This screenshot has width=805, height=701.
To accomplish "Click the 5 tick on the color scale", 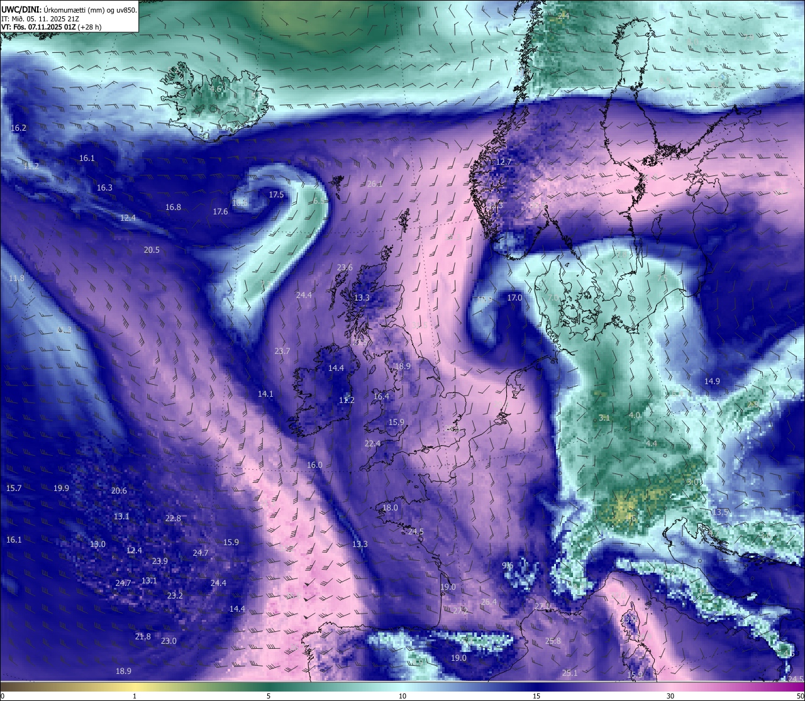I will click(x=269, y=696).
